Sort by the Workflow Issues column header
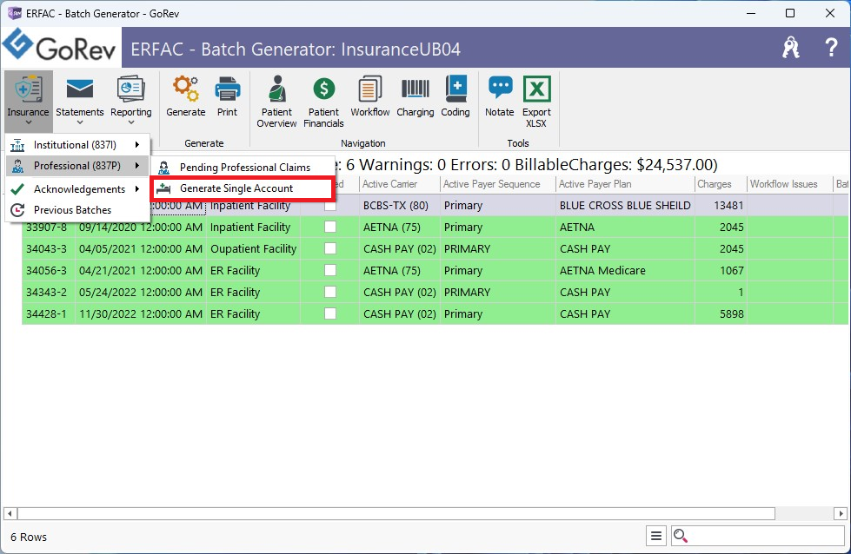 pyautogui.click(x=789, y=184)
